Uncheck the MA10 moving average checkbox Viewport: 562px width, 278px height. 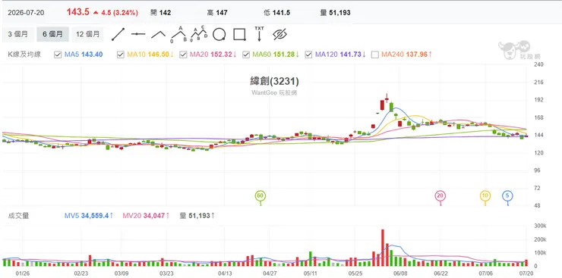pos(121,55)
